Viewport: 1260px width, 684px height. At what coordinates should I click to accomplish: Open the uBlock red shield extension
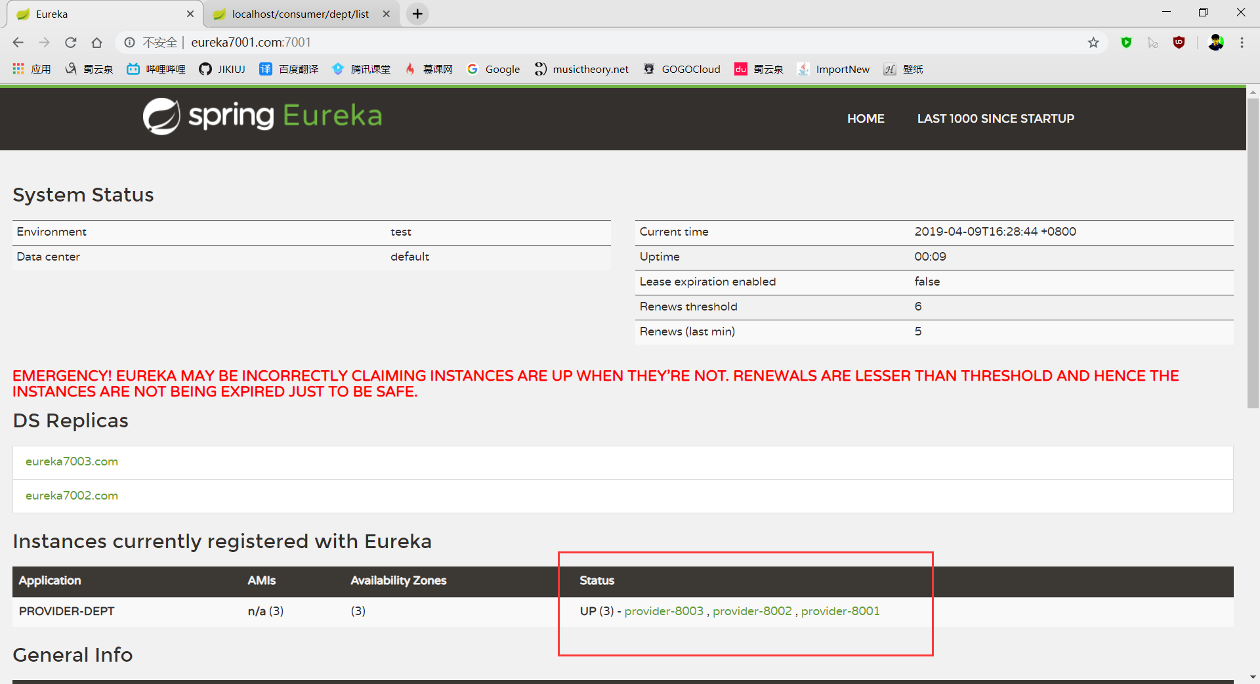tap(1179, 43)
